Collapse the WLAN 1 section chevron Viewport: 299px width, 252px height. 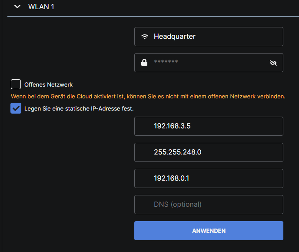pyautogui.click(x=17, y=7)
